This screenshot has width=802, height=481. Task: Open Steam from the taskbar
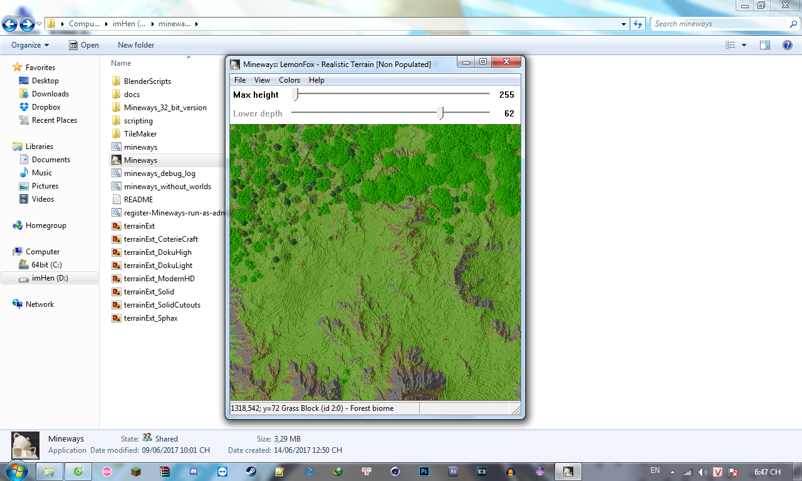[x=251, y=472]
